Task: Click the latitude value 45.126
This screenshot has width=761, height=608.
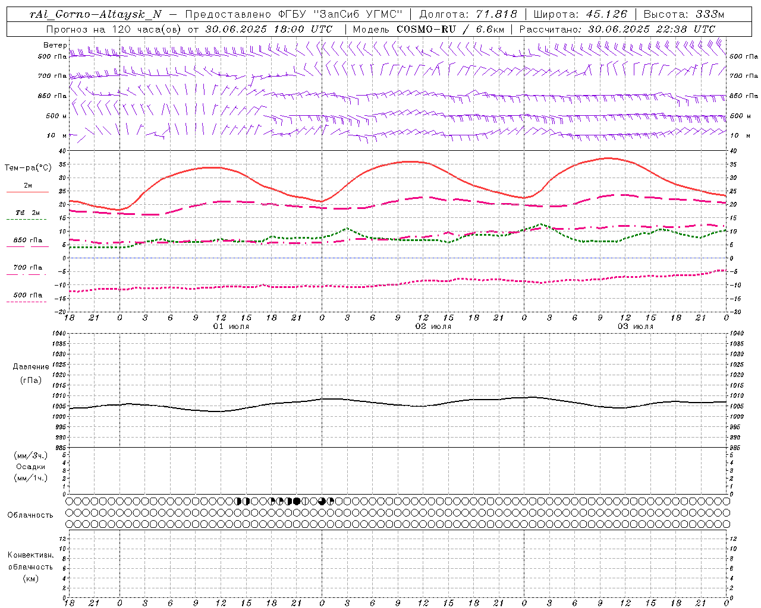Action: click(606, 14)
